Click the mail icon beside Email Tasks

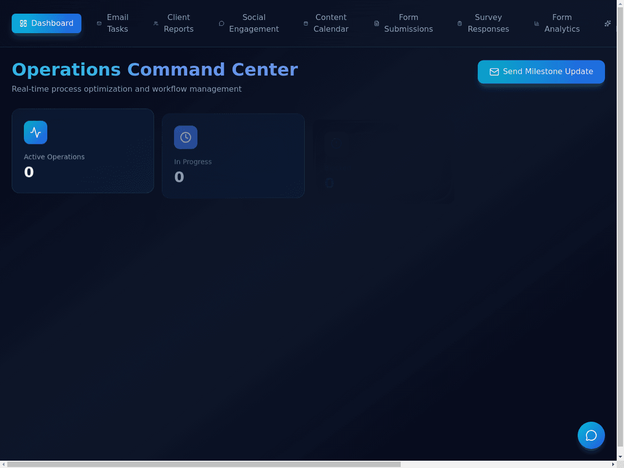(99, 23)
